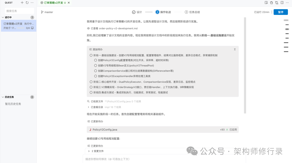Click the 订单策略v2开发 task progress bar
This screenshot has width=292, height=163.
pos(21,28)
